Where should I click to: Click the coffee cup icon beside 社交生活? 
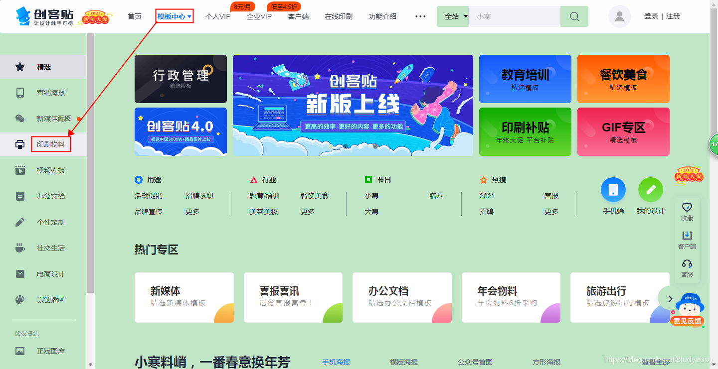point(20,248)
